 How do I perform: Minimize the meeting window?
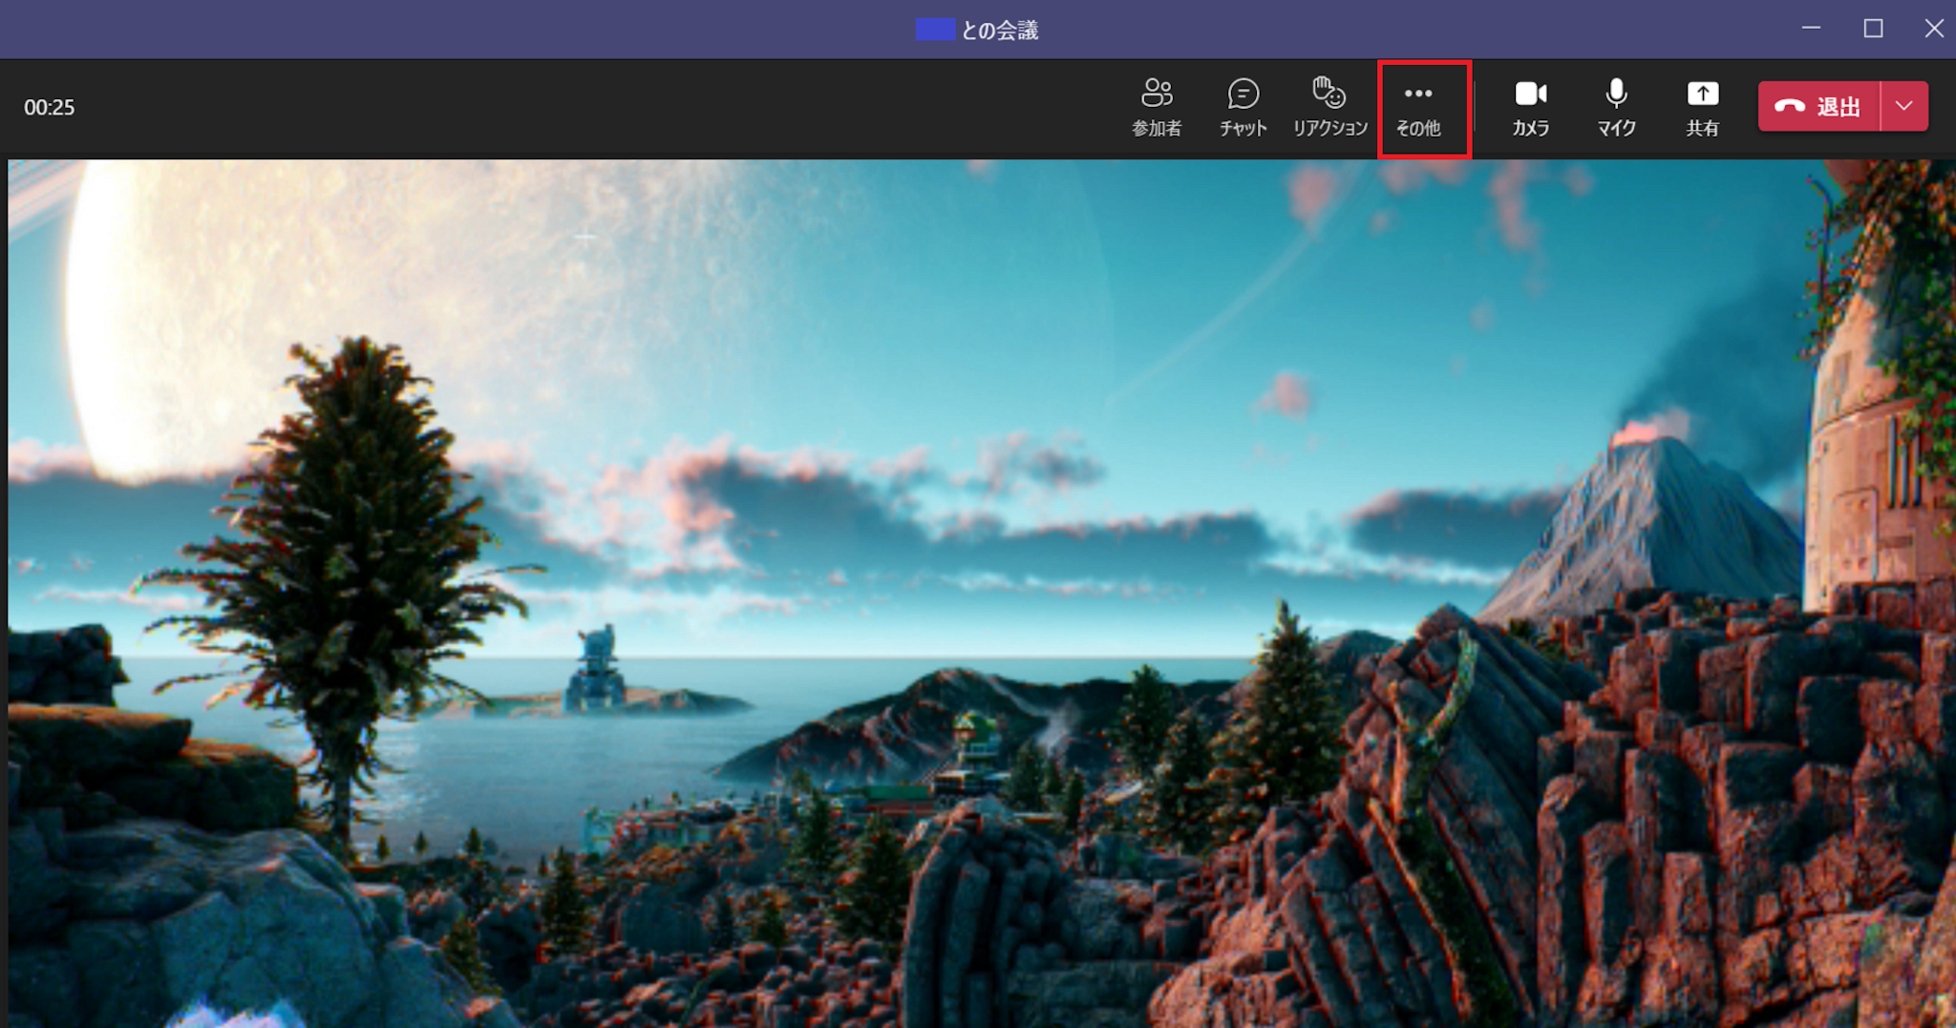click(x=1811, y=29)
